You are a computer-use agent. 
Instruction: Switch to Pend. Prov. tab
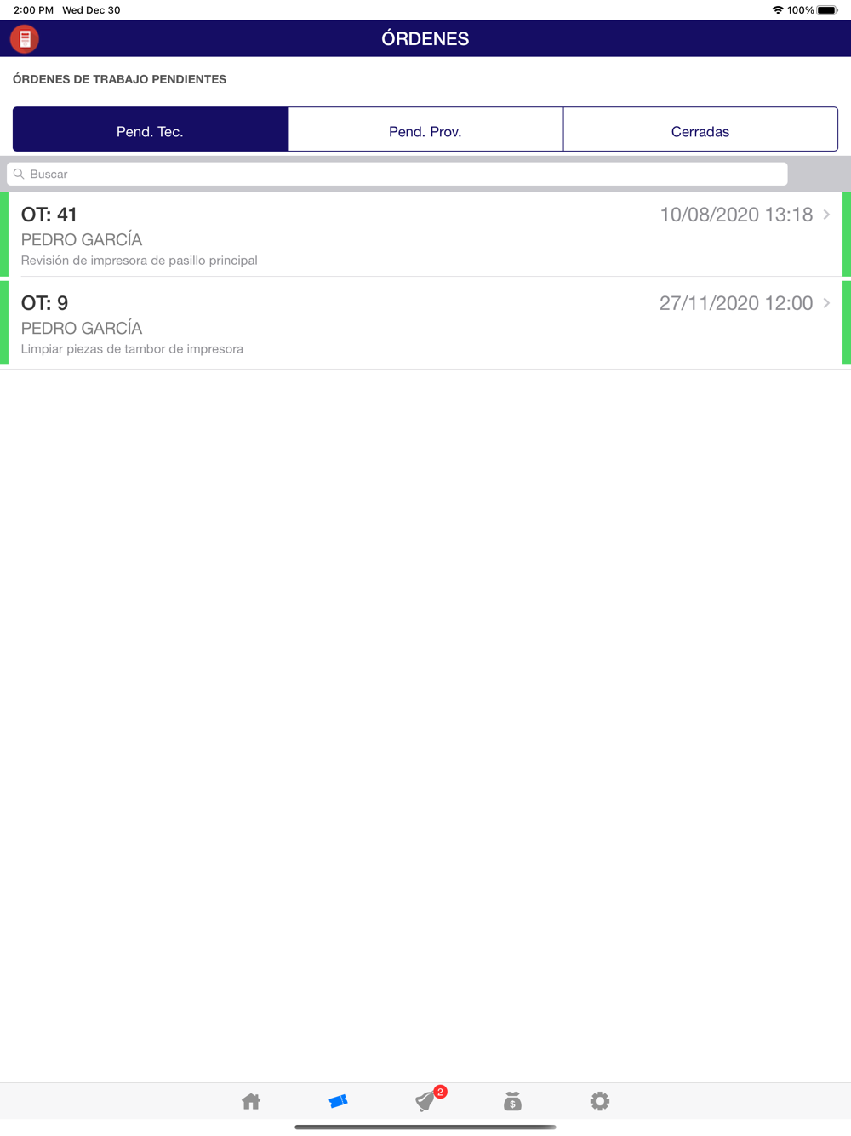pyautogui.click(x=425, y=129)
